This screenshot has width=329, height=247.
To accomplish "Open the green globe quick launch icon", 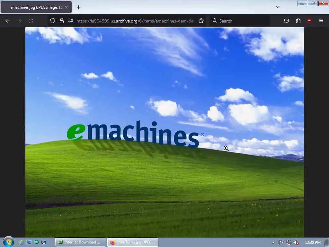I will 36,242.
